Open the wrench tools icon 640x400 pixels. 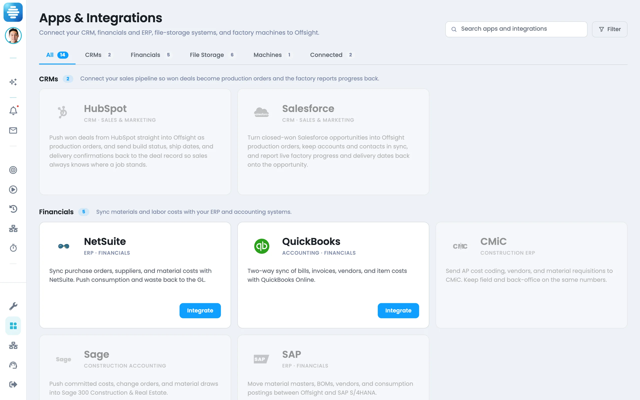13,306
